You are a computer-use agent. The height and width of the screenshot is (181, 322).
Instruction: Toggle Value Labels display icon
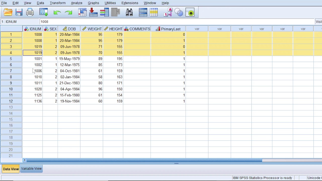pos(168,12)
